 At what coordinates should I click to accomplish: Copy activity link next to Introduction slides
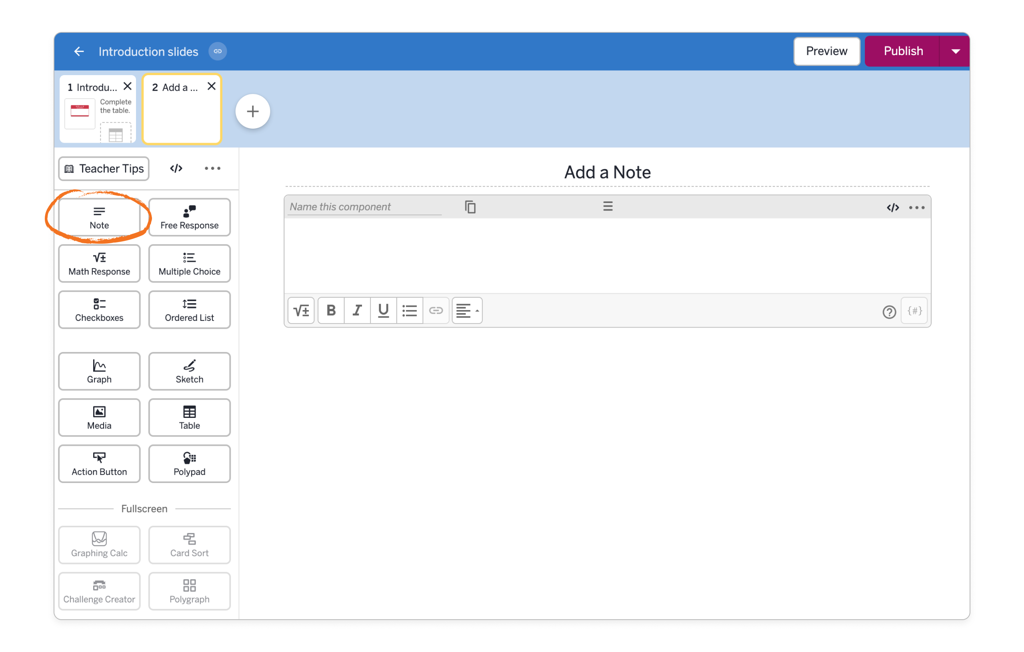(x=218, y=52)
